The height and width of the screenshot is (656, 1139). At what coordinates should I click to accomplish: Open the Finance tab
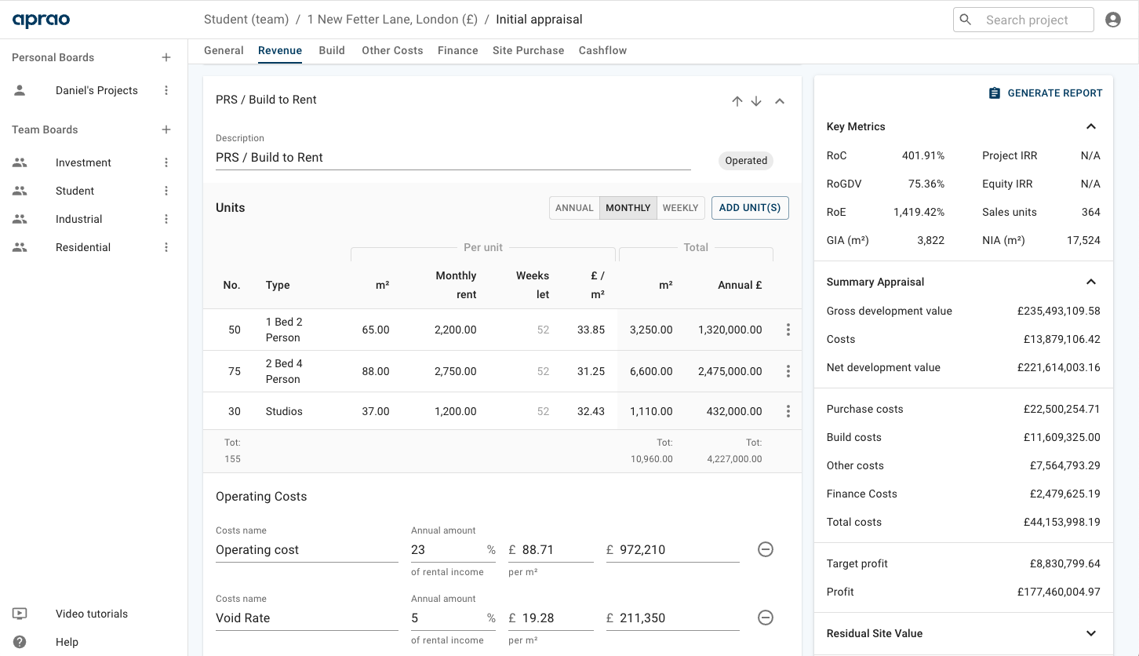(458, 50)
